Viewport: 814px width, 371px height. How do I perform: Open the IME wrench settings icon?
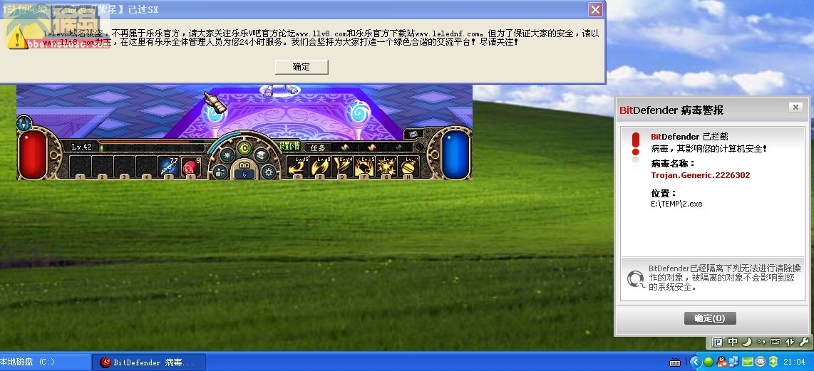coord(804,342)
